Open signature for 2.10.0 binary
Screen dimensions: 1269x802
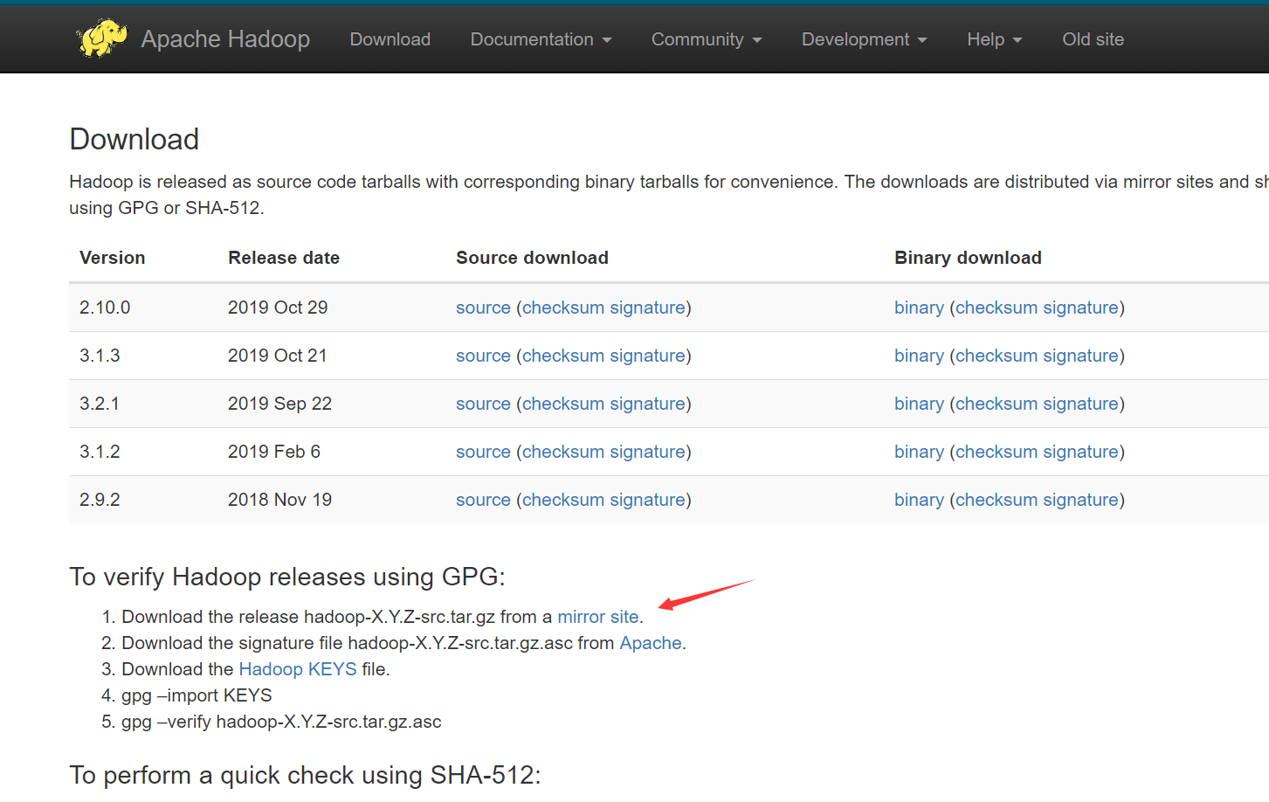point(1080,308)
